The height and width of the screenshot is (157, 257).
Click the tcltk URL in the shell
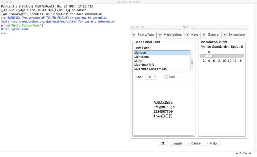(43, 21)
